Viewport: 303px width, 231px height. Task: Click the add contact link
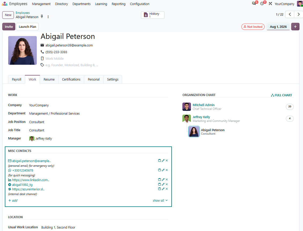click(13, 200)
